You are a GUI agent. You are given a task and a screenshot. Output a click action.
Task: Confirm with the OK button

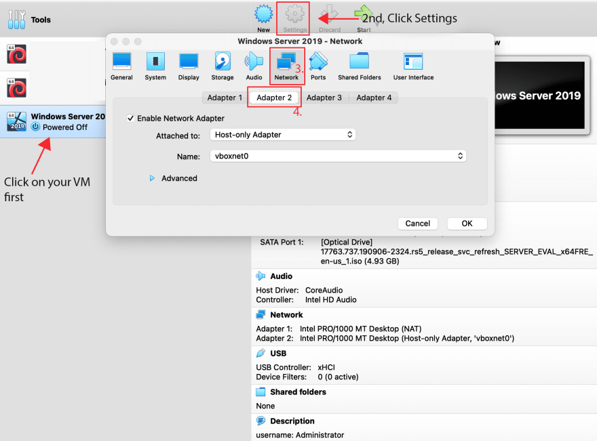tap(467, 224)
